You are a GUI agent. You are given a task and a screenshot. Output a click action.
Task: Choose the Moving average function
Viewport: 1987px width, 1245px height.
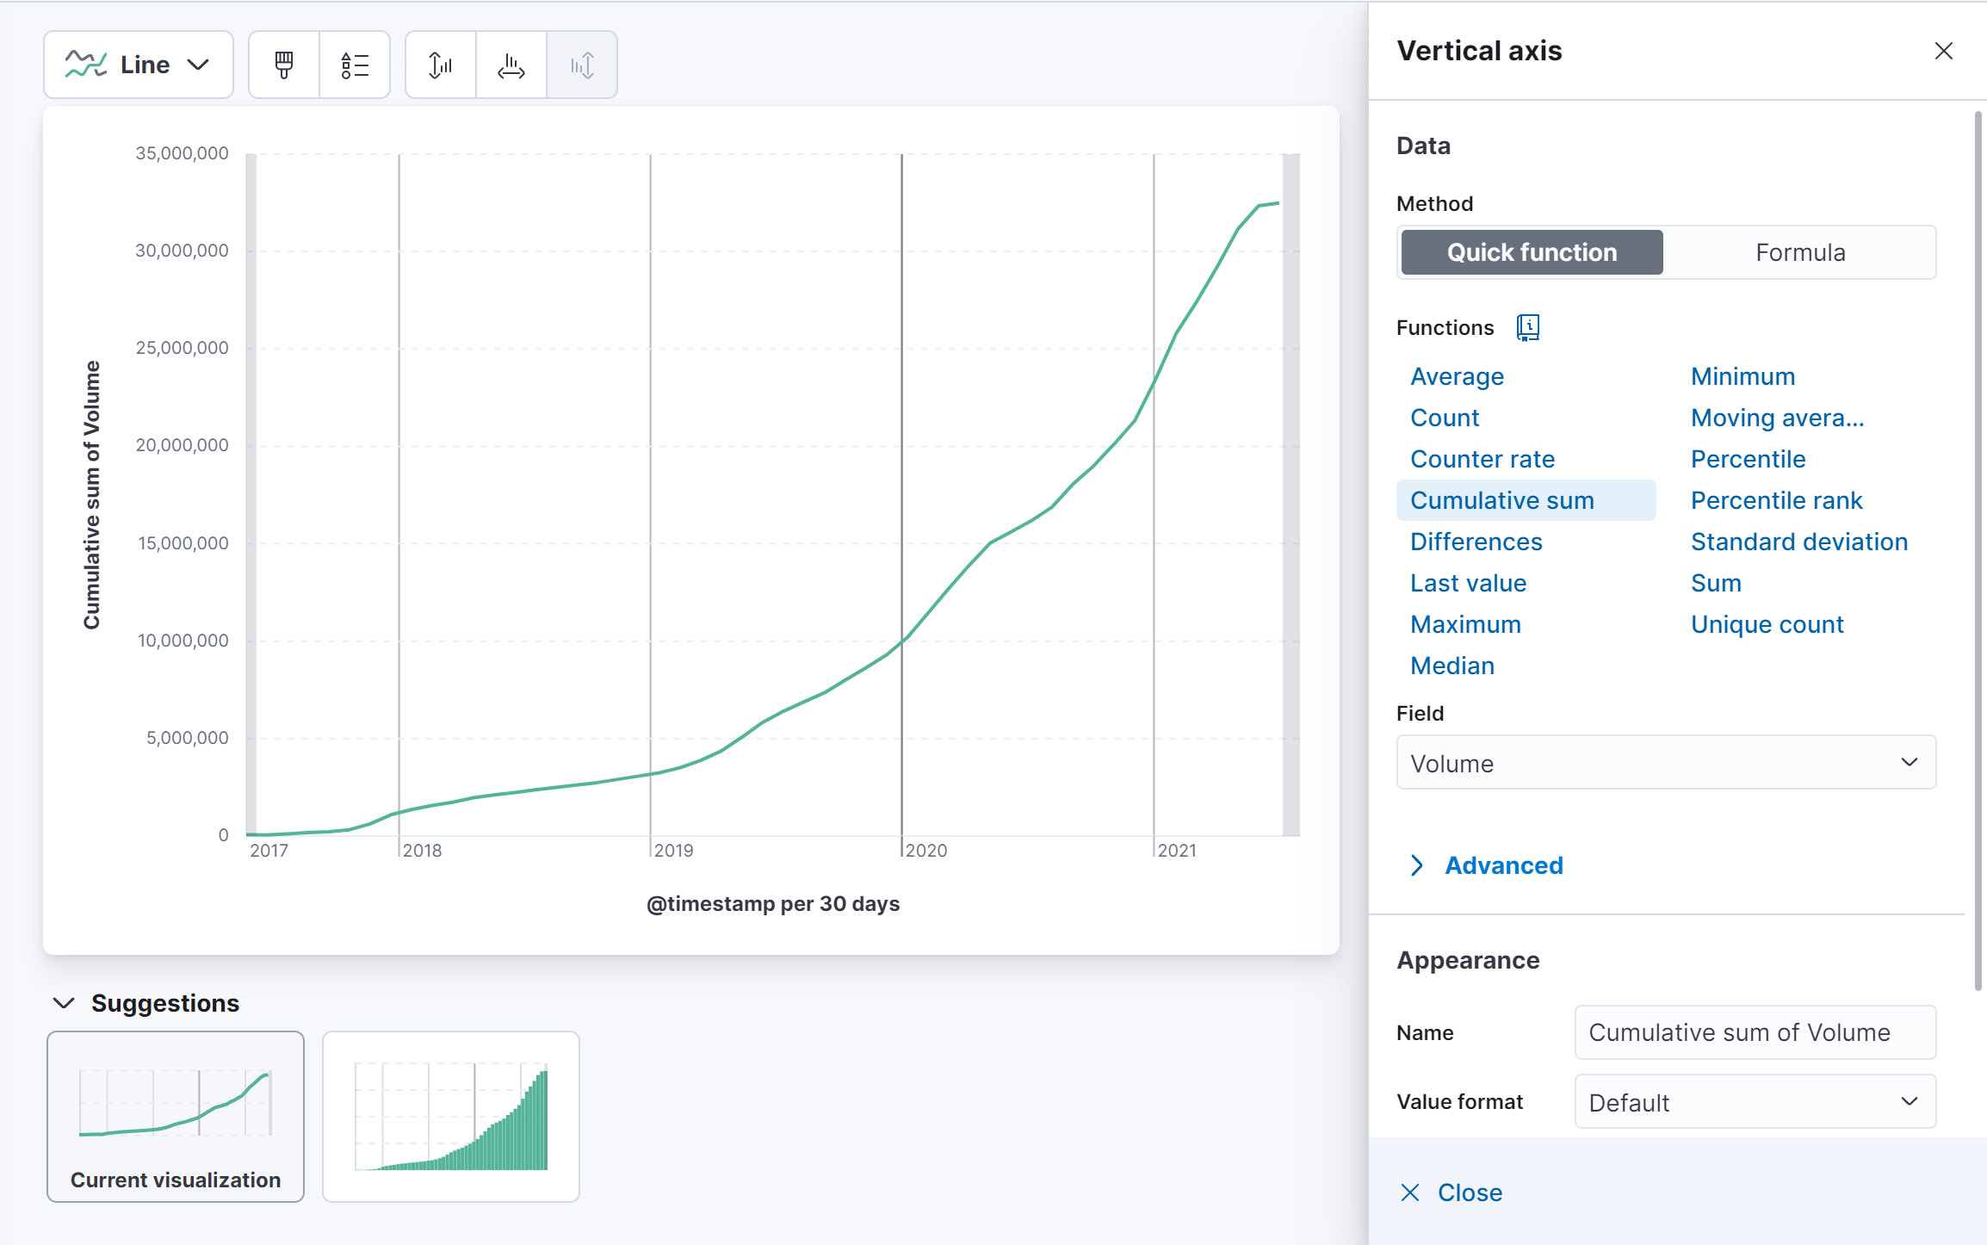tap(1777, 418)
